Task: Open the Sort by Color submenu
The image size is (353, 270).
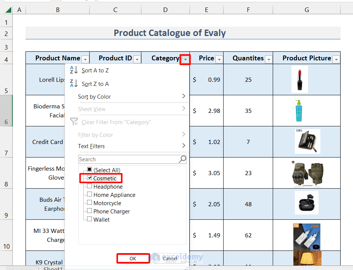Action: pos(131,97)
